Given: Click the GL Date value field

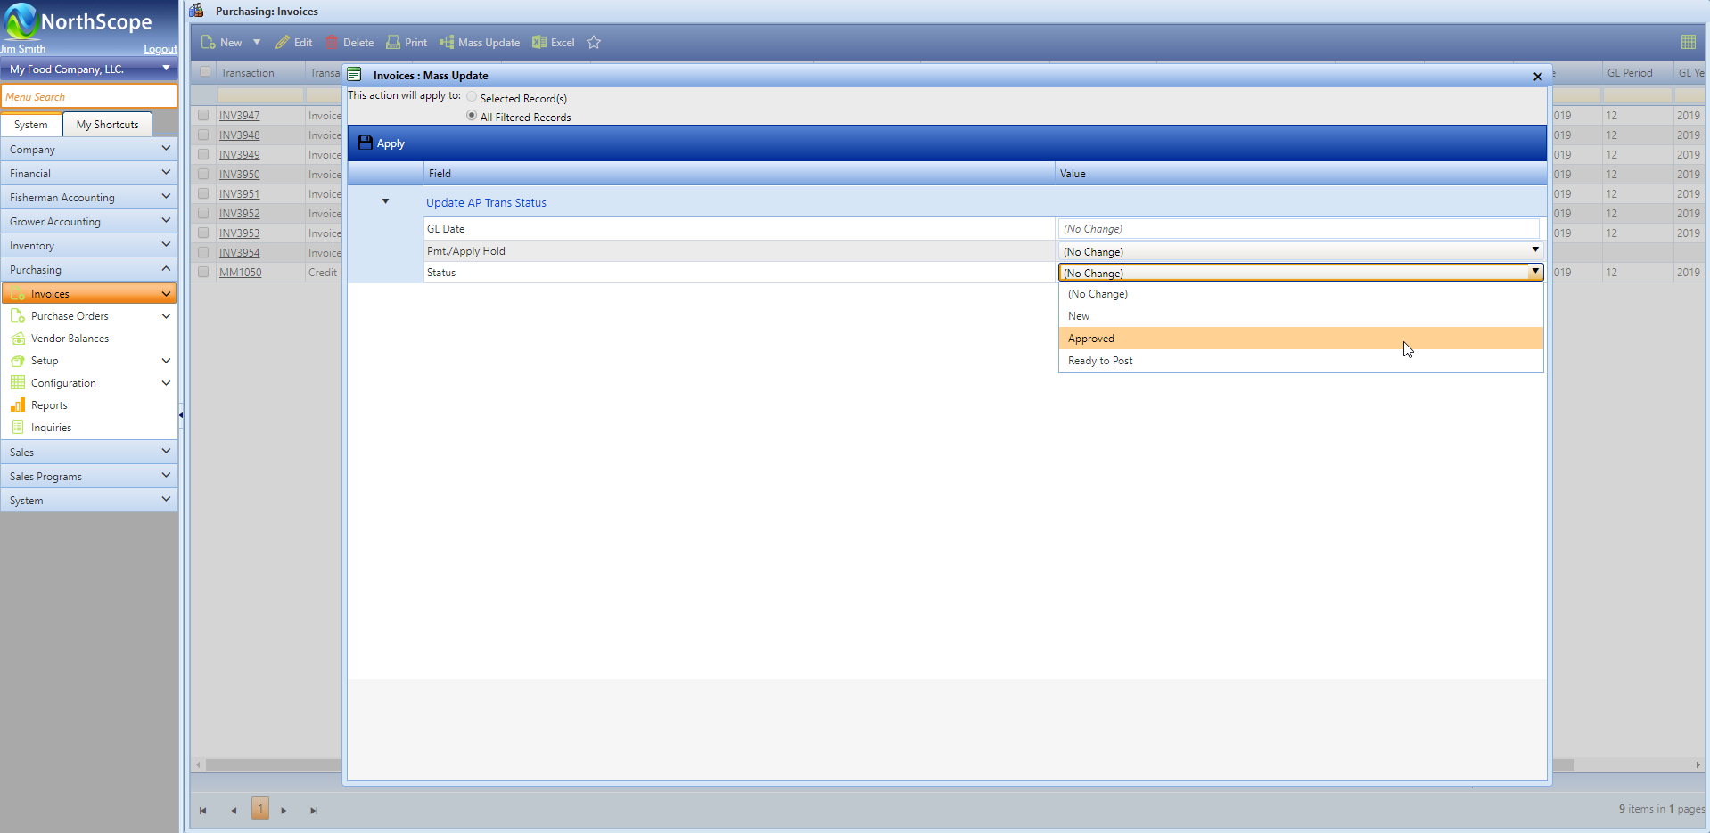Looking at the screenshot, I should 1298,229.
